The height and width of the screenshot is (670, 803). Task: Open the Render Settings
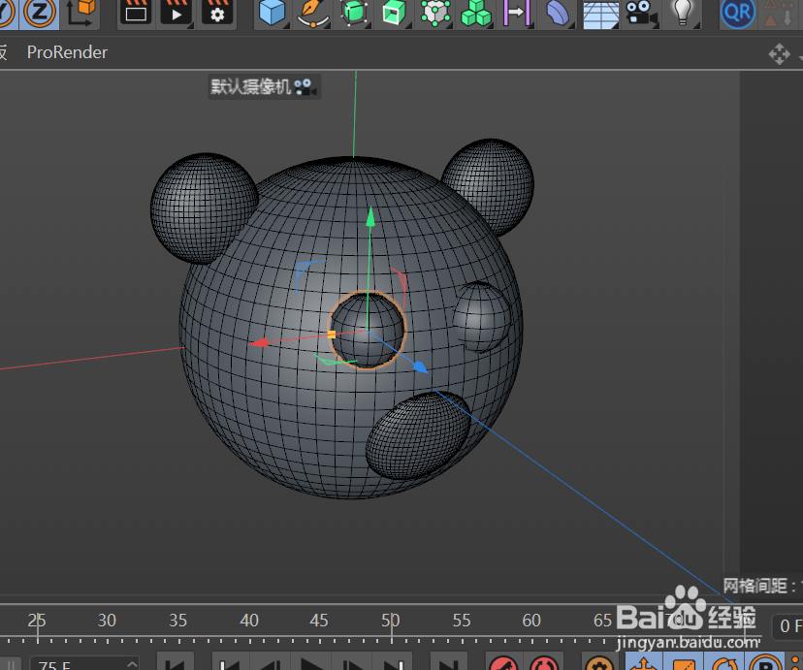[217, 13]
